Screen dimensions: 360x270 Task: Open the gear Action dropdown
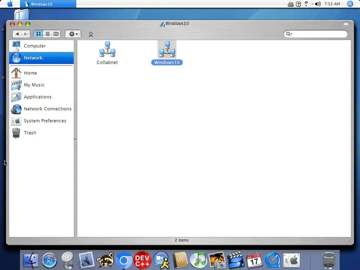pos(73,34)
